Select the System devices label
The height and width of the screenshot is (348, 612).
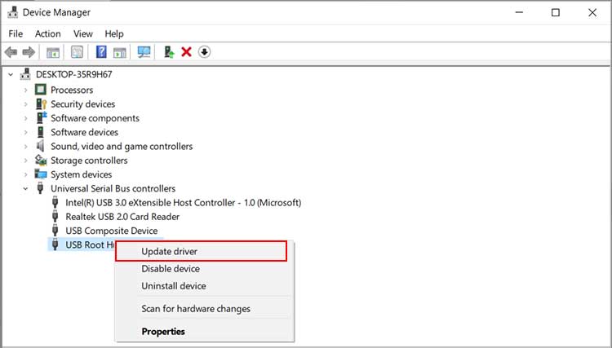pos(81,174)
